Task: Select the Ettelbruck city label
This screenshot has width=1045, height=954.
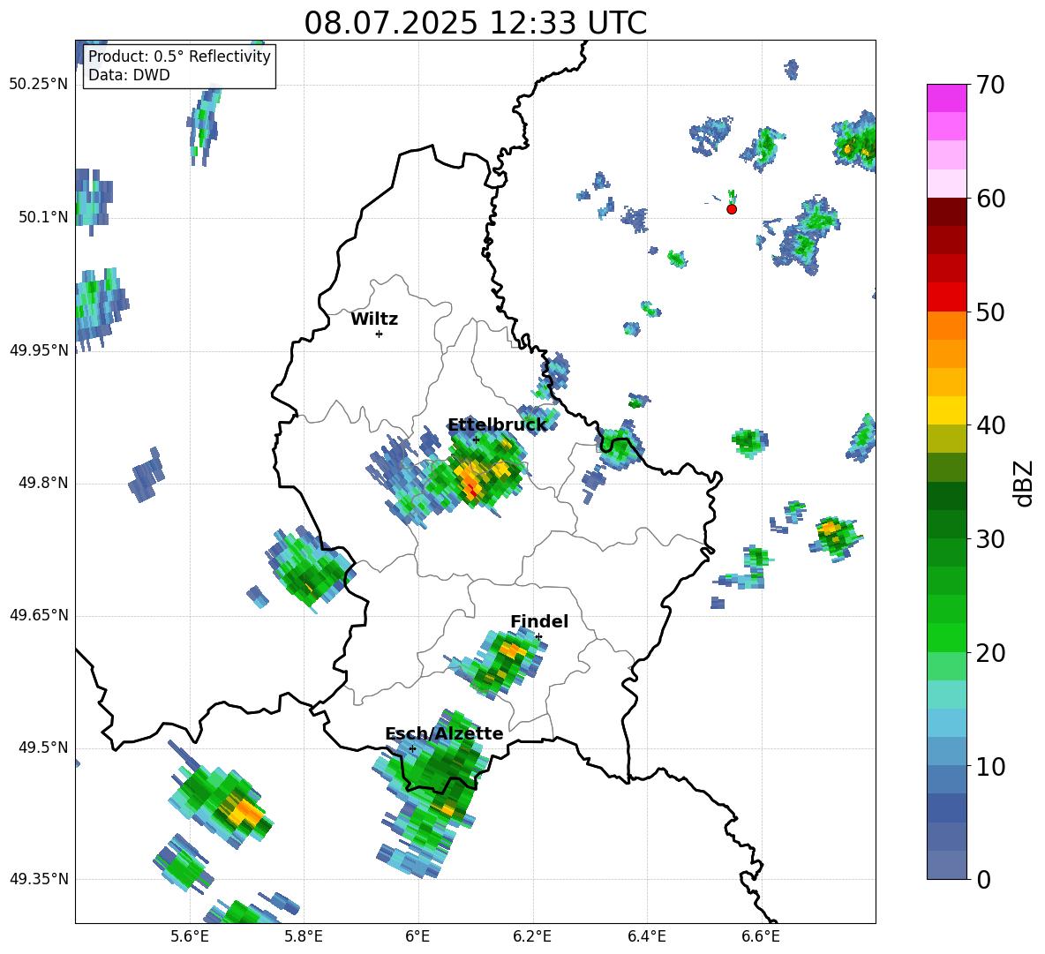Action: pos(497,425)
